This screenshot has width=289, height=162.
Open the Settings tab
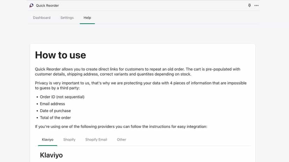67,18
